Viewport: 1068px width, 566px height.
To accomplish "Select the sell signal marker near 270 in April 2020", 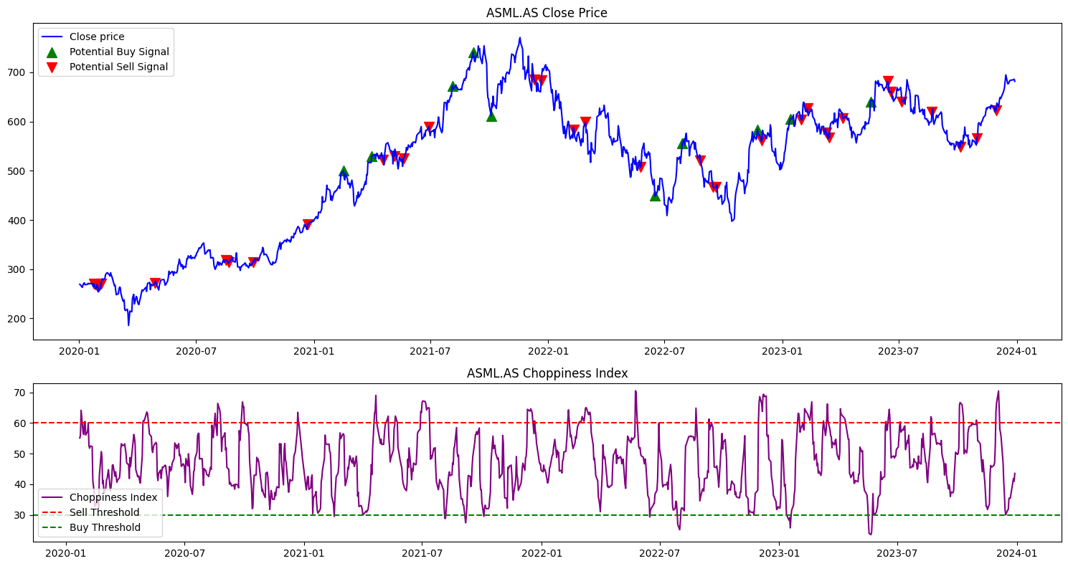I will click(155, 284).
